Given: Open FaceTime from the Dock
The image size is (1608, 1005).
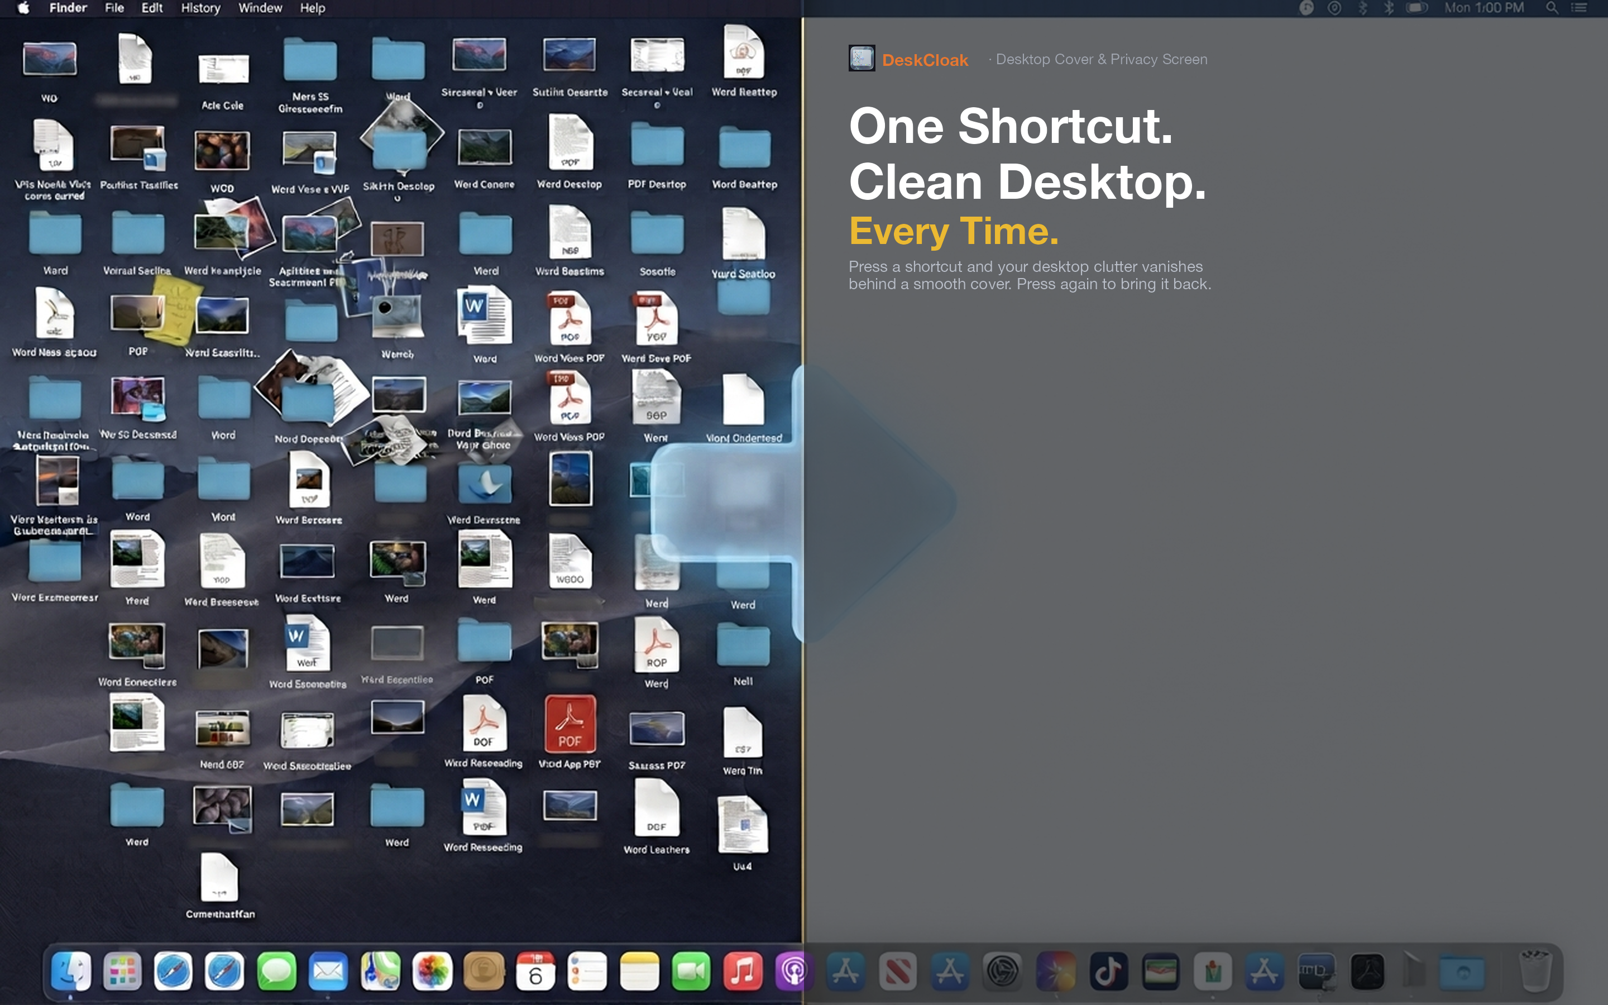Looking at the screenshot, I should pos(691,971).
